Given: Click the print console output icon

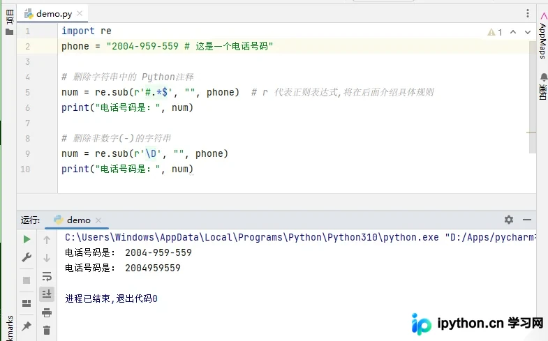Looking at the screenshot, I should point(47,312).
